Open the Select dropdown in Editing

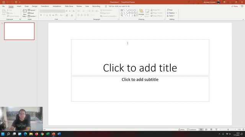[171, 16]
